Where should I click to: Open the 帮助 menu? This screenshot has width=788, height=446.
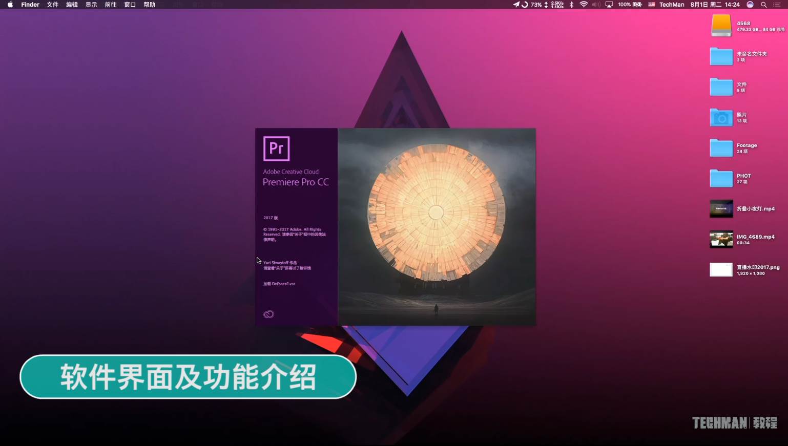(150, 5)
